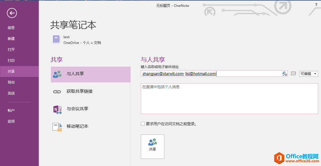
Task: Click the large 共享 button
Action: click(x=152, y=146)
